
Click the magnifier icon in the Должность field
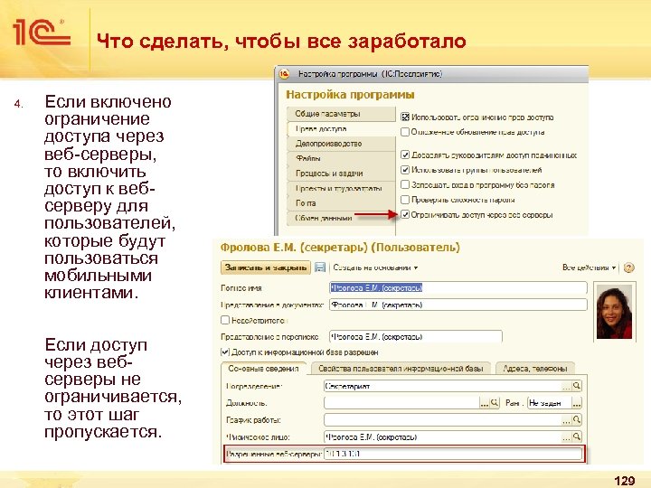(494, 402)
